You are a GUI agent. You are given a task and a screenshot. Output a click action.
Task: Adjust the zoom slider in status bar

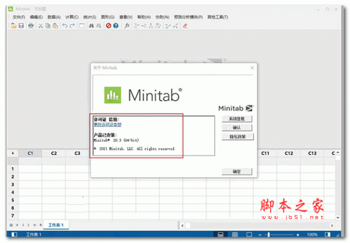pyautogui.click(x=268, y=234)
